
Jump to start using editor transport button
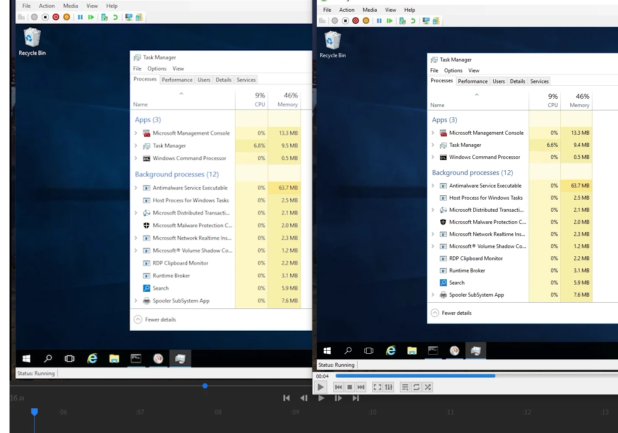coord(286,398)
